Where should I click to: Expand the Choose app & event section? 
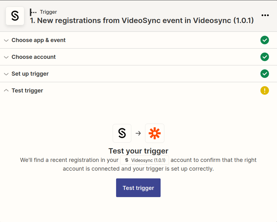(39, 40)
